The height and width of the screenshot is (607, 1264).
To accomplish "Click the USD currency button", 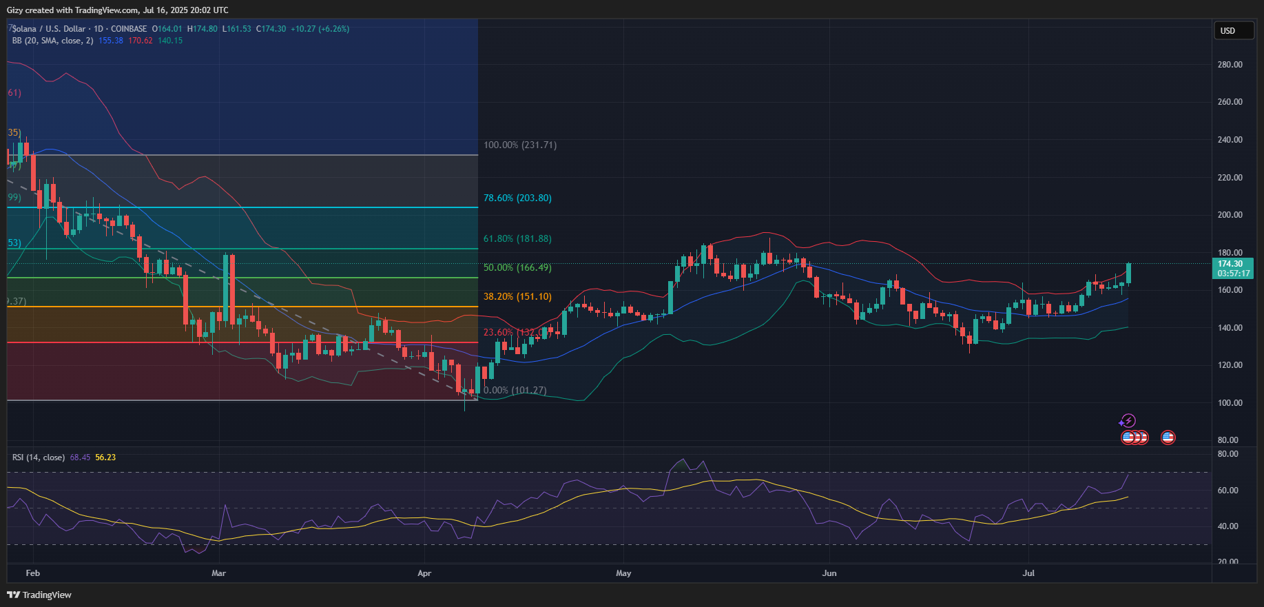I will pyautogui.click(x=1234, y=30).
